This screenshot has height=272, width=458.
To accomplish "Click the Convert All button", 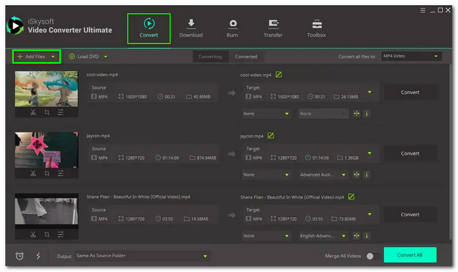I will tap(410, 255).
